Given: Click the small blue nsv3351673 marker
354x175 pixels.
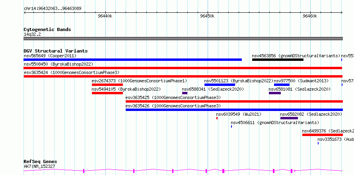Looking at the screenshot, I should (318, 143).
